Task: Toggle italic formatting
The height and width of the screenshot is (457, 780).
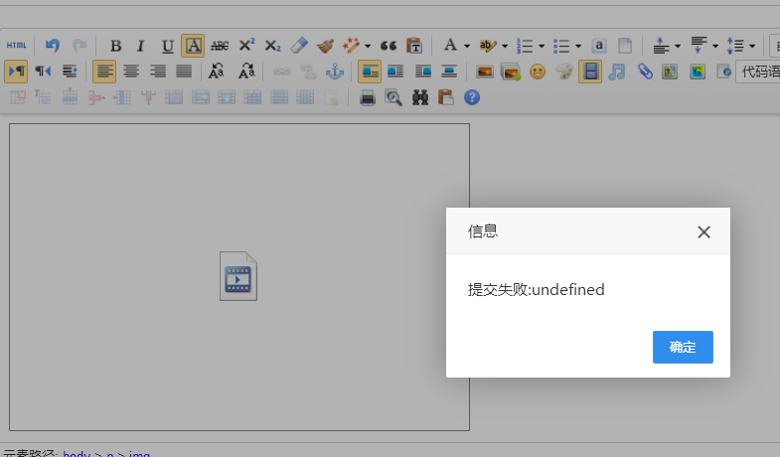Action: pos(140,46)
